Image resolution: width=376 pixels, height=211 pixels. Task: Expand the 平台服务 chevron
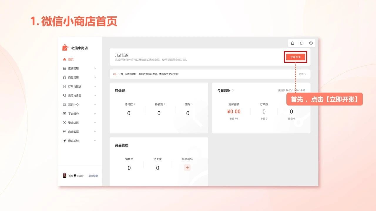[x=95, y=113]
